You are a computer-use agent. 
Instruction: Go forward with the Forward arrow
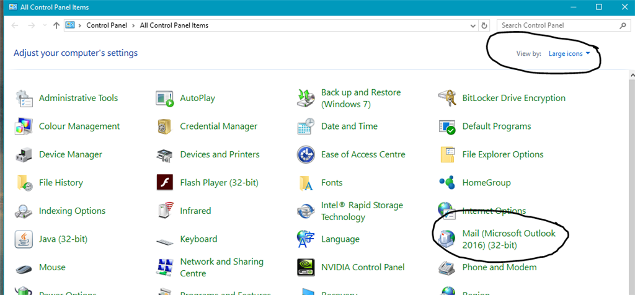[31, 25]
